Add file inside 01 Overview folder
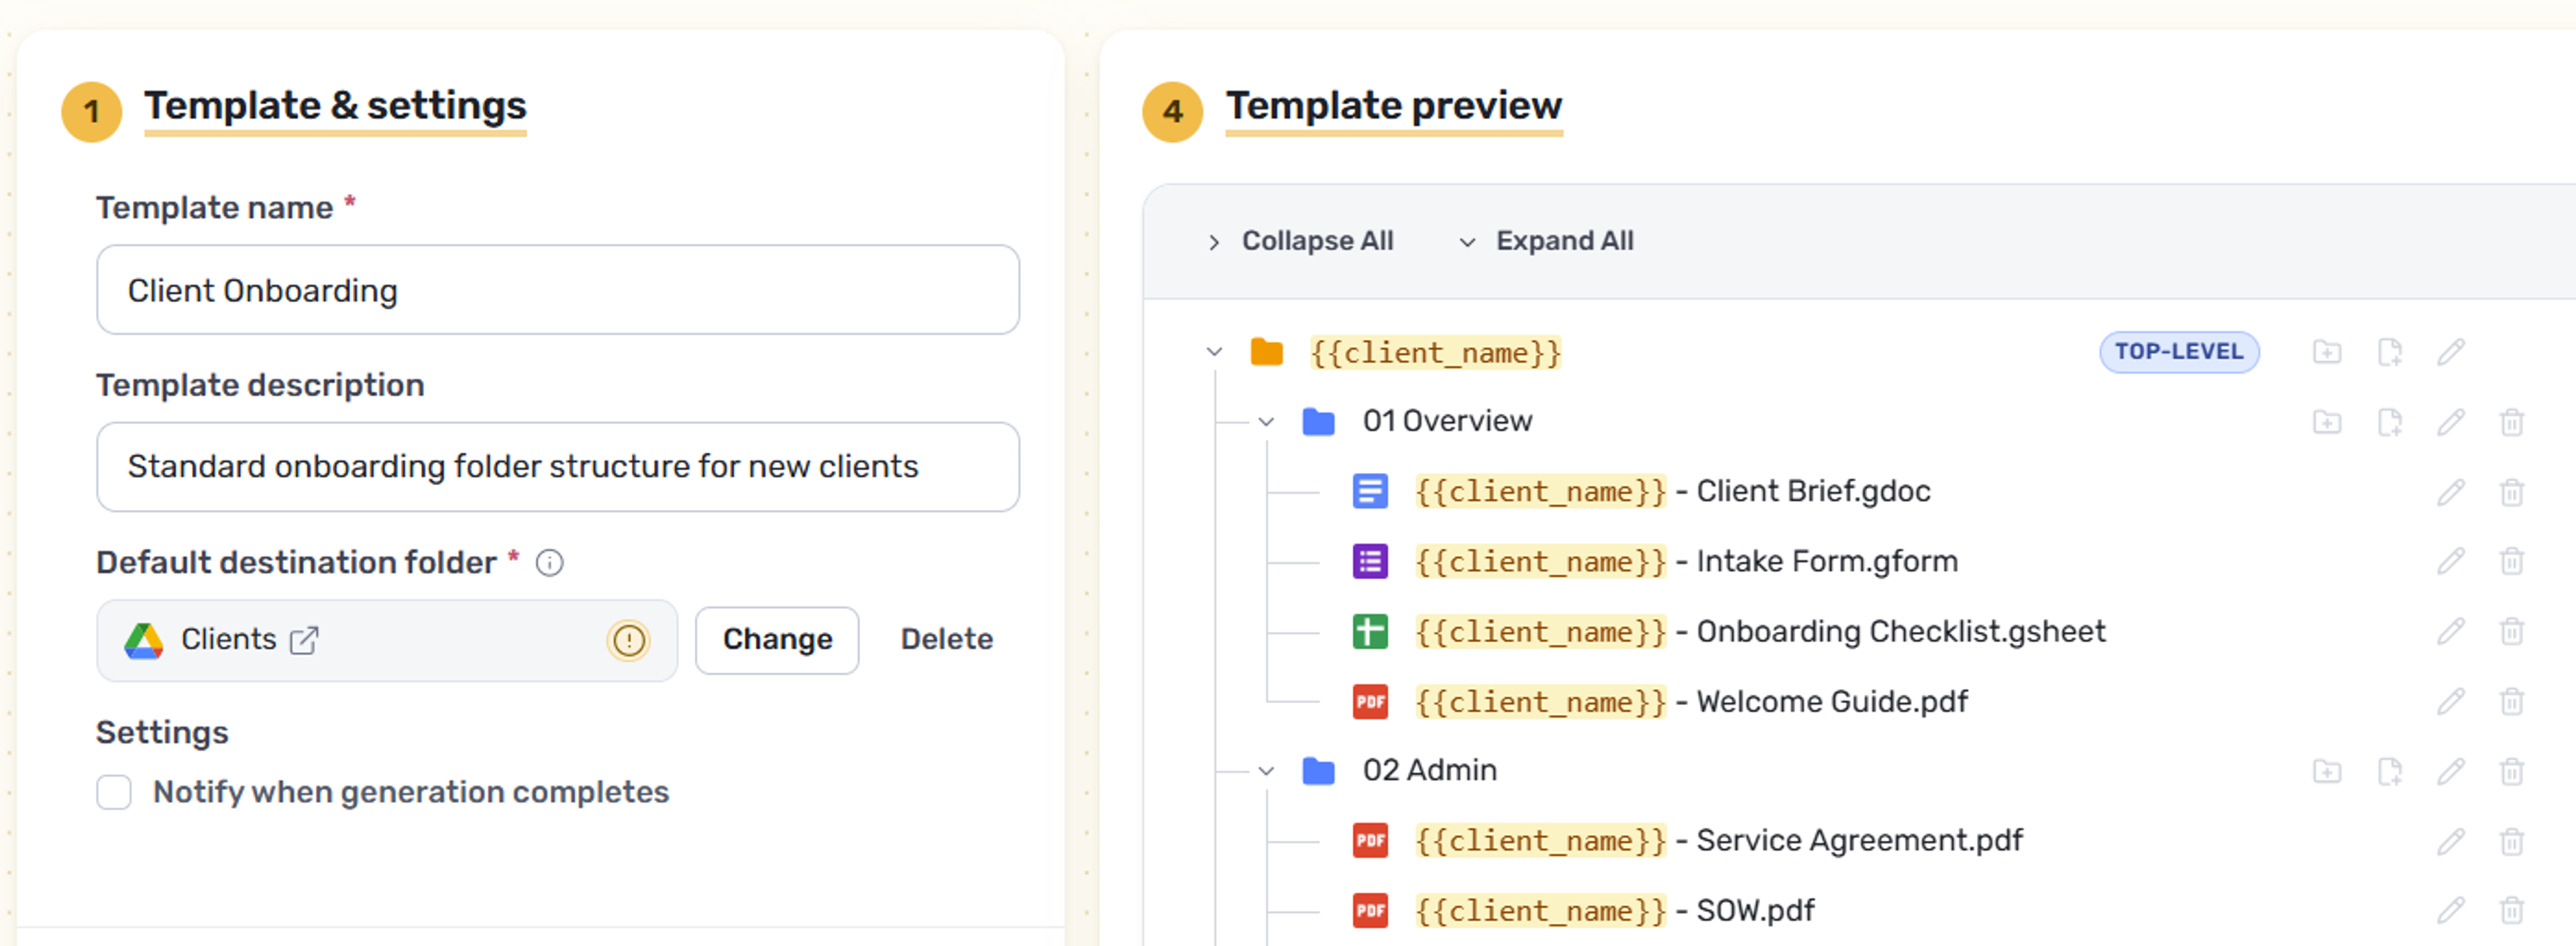 coord(2389,422)
